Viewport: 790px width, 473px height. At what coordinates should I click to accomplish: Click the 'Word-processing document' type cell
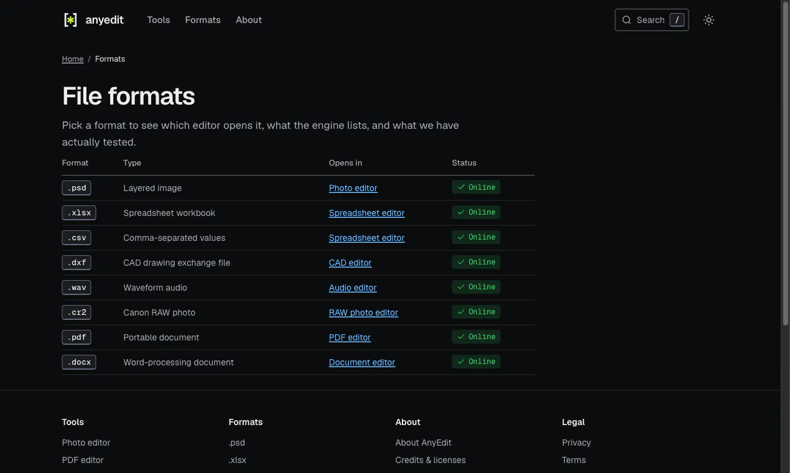coord(179,362)
